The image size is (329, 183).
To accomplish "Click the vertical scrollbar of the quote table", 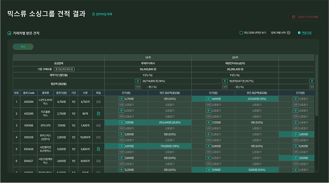I will pos(316,86).
